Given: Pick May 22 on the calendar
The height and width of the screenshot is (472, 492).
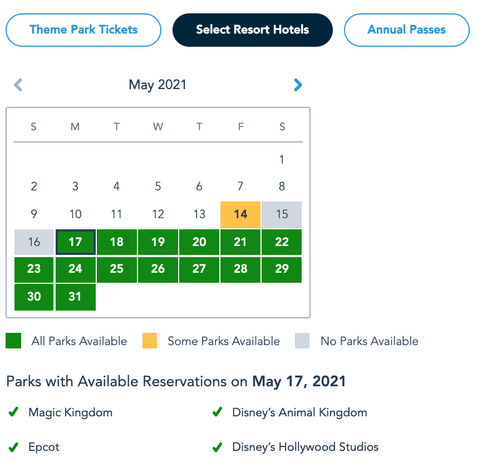Looking at the screenshot, I should 282,242.
